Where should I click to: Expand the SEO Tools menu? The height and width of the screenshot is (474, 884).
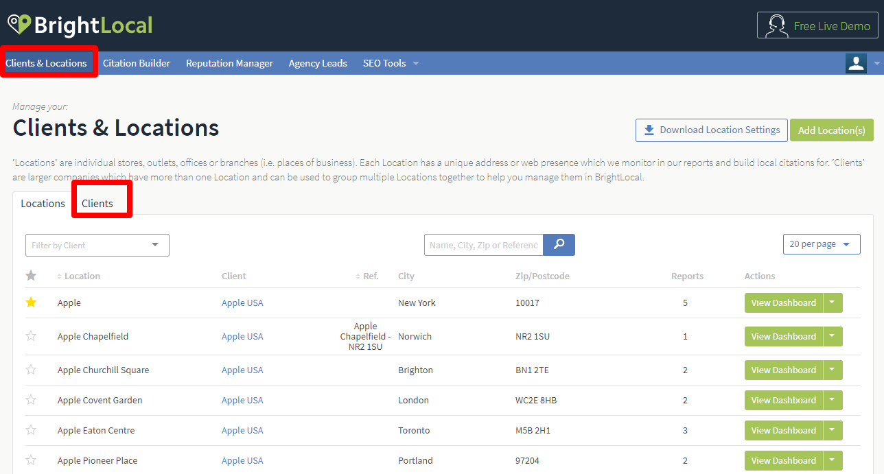[x=391, y=63]
